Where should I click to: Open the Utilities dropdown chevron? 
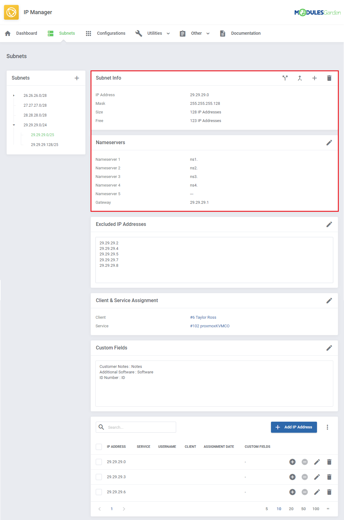click(168, 33)
